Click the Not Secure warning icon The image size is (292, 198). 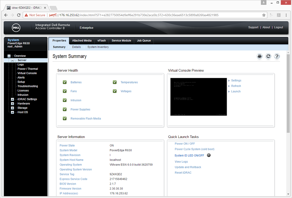(26, 15)
